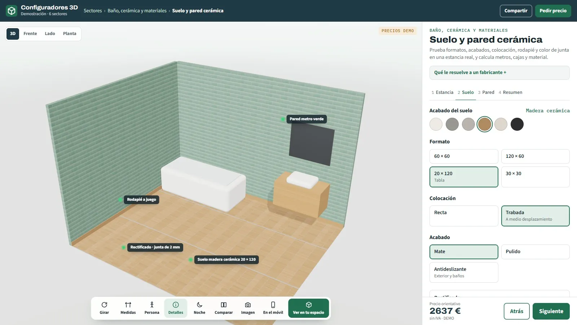This screenshot has width=577, height=325.
Task: Add the Persona scale figure
Action: [x=152, y=308]
